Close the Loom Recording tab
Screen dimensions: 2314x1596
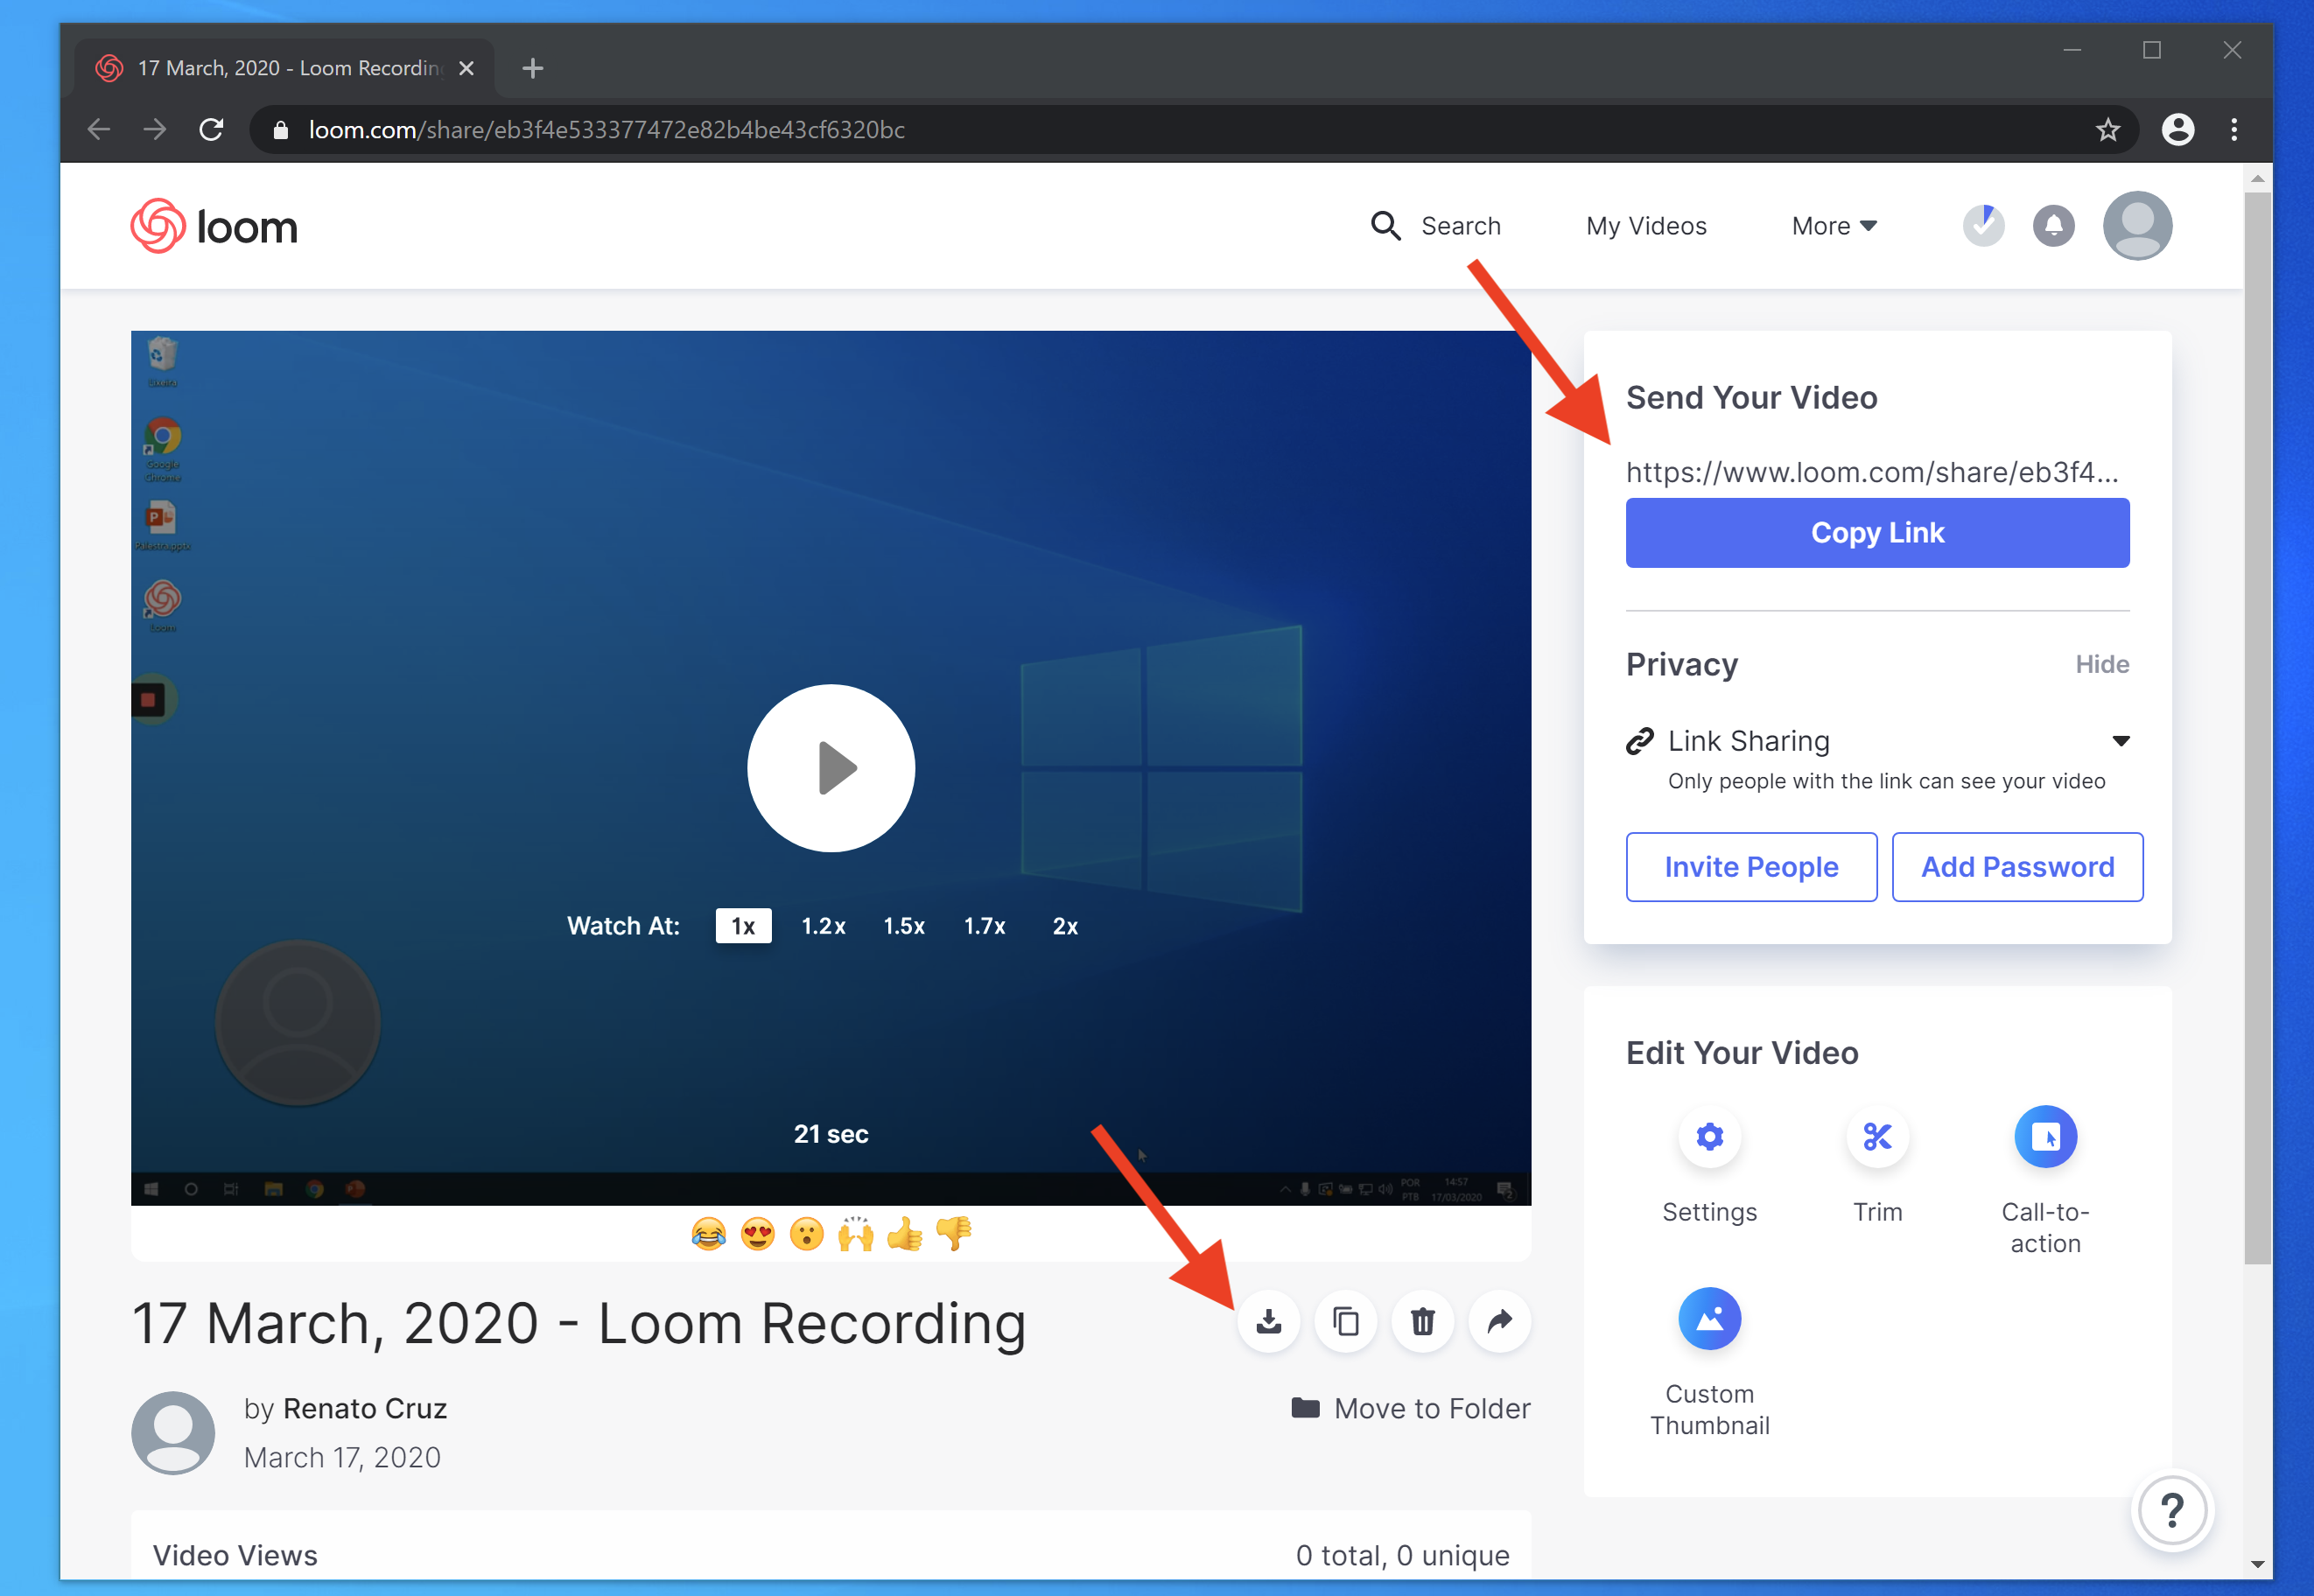tap(466, 68)
